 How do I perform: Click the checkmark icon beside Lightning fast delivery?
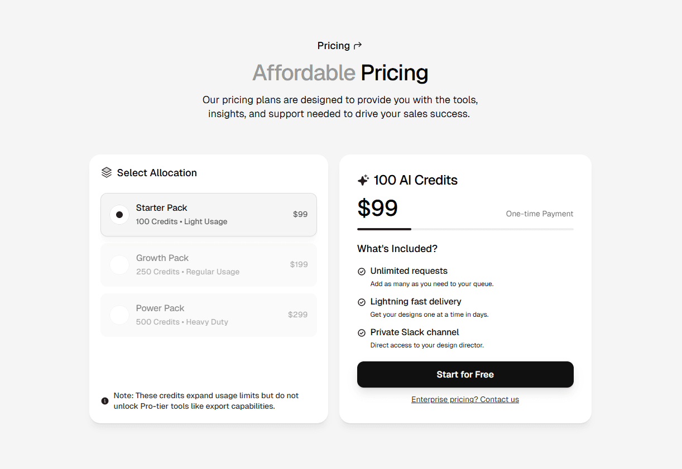pos(361,302)
